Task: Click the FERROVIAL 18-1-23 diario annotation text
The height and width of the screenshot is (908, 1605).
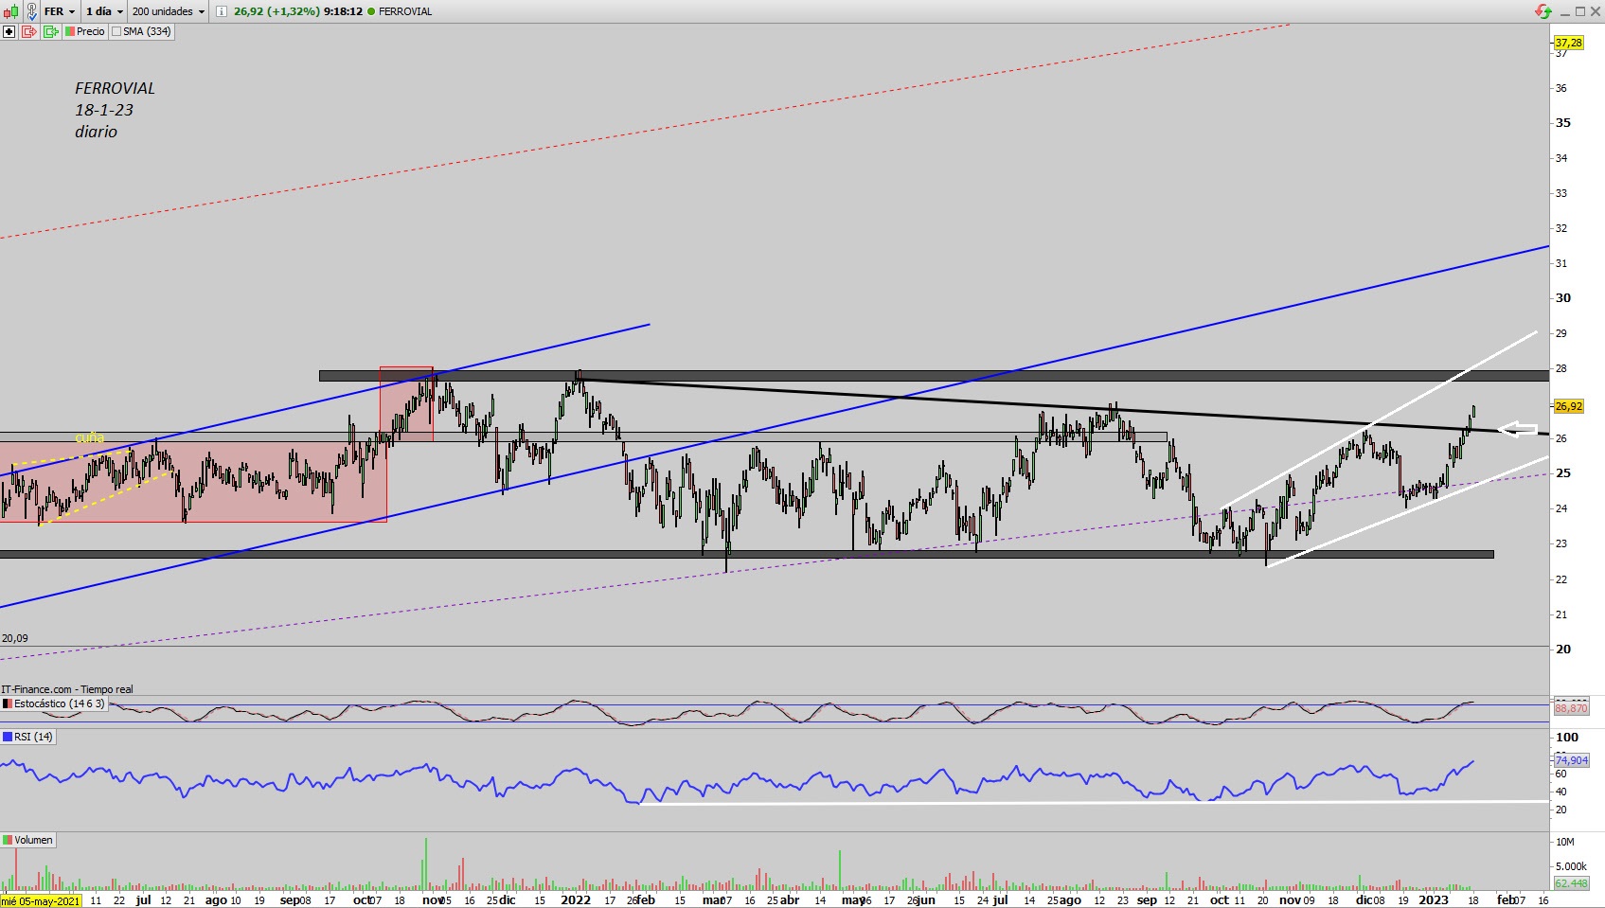Action: [115, 110]
